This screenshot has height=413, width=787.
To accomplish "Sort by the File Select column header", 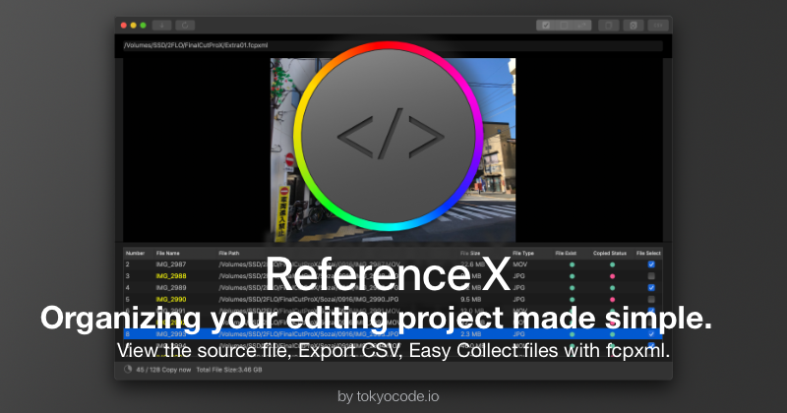I will pos(648,253).
